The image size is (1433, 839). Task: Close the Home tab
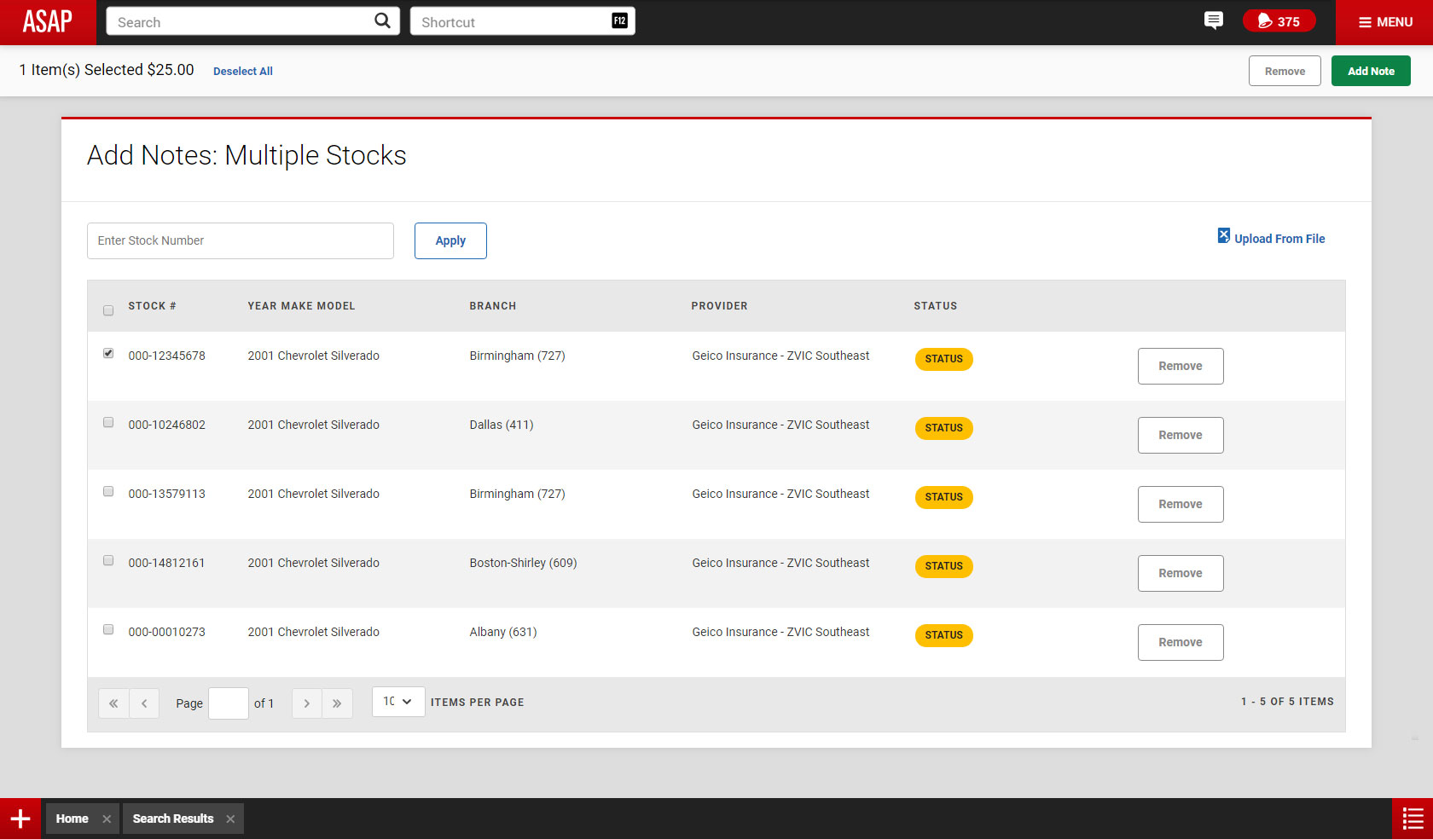[107, 819]
